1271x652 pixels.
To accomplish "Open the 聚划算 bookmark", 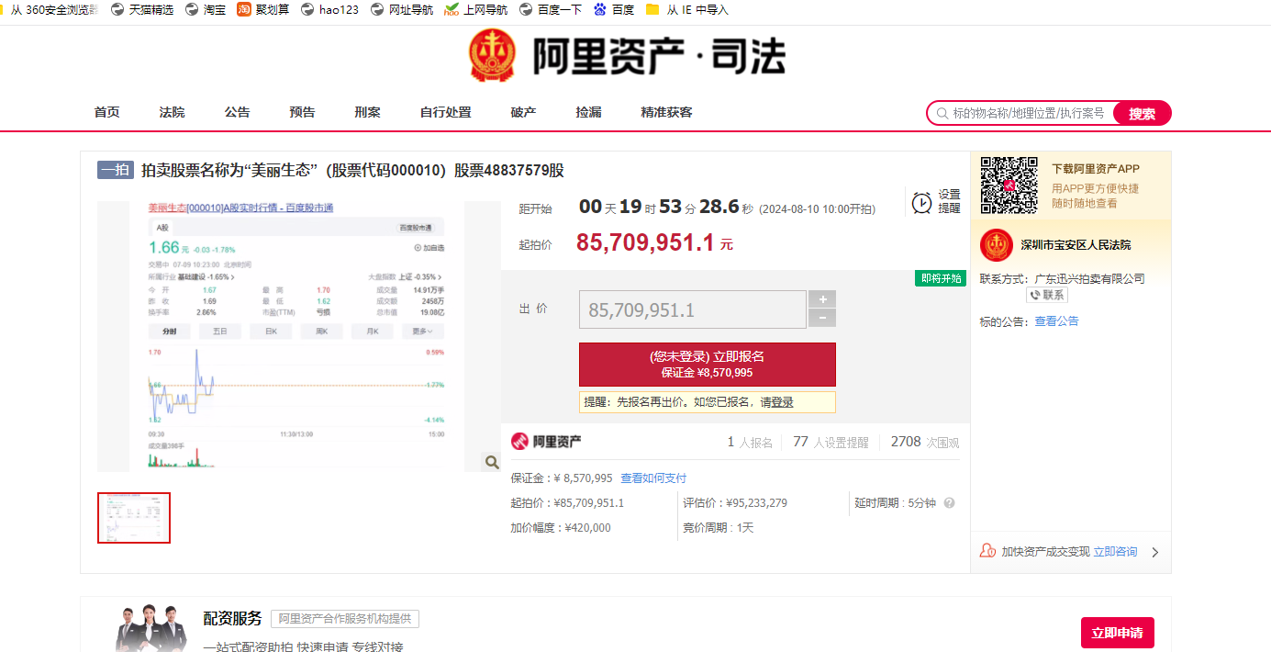I will (263, 9).
